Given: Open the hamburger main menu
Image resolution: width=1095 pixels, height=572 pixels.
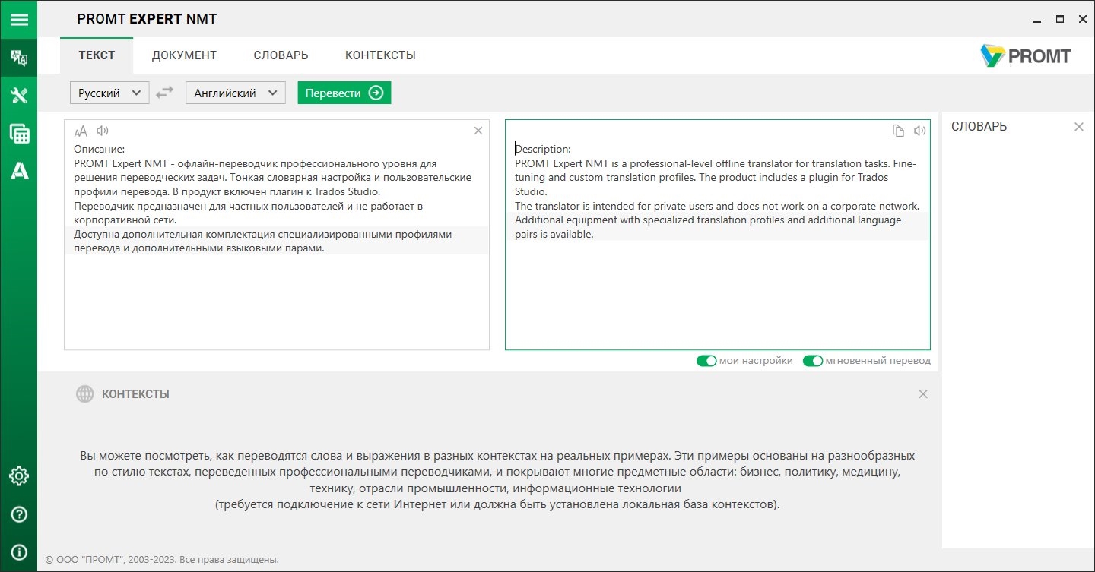Looking at the screenshot, I should click(x=18, y=19).
